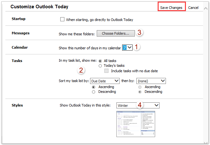Click the Customize Outlook Today heading
The image size is (210, 145).
[x=39, y=7]
